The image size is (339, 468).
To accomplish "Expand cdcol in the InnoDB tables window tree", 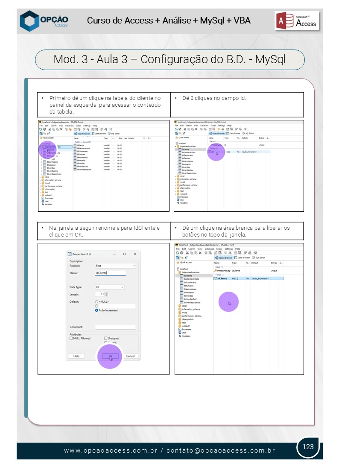I will click(40, 177).
